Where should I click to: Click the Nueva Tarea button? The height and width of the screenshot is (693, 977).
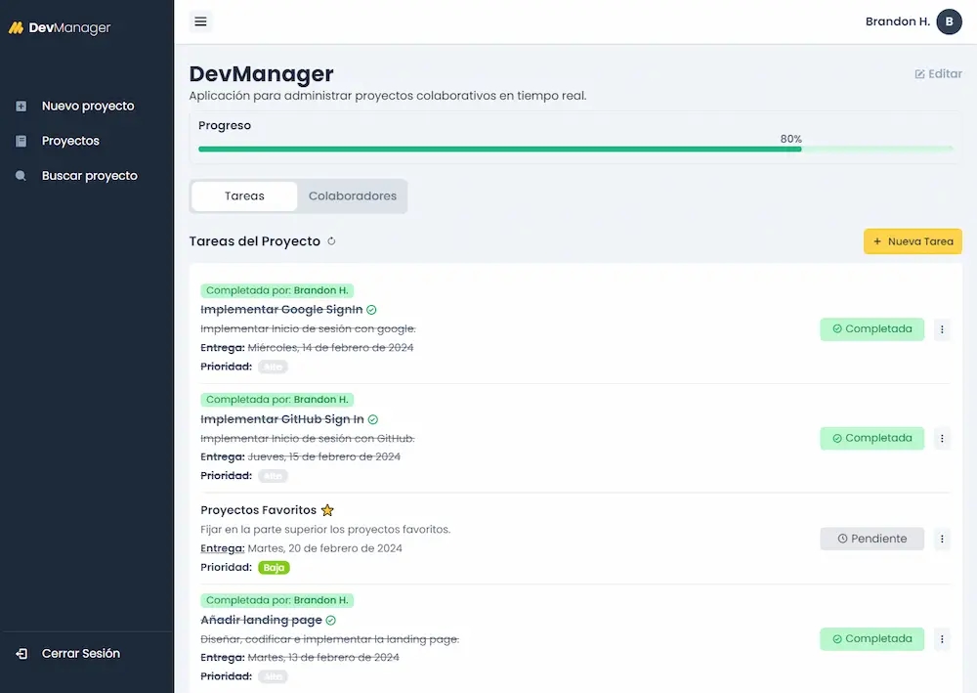913,241
